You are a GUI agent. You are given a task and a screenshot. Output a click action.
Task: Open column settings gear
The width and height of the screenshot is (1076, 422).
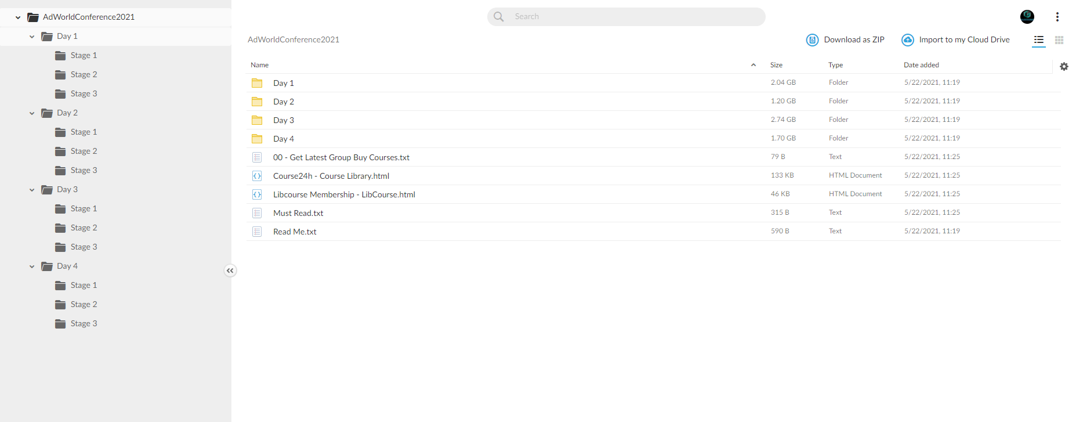coord(1064,66)
